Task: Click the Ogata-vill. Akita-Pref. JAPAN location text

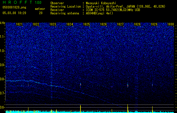Action: (x=125, y=6)
